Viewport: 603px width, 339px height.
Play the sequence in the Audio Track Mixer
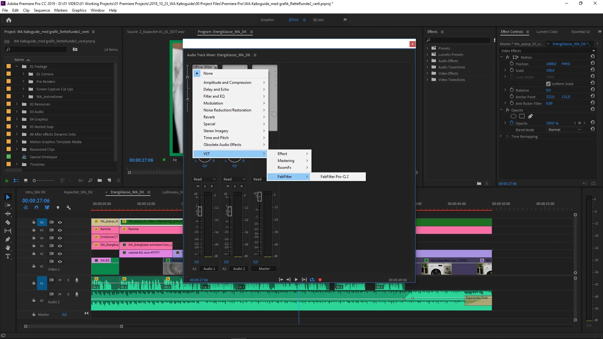296,280
